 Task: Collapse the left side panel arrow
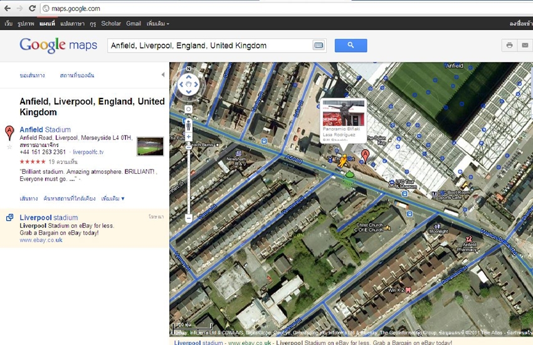162,75
